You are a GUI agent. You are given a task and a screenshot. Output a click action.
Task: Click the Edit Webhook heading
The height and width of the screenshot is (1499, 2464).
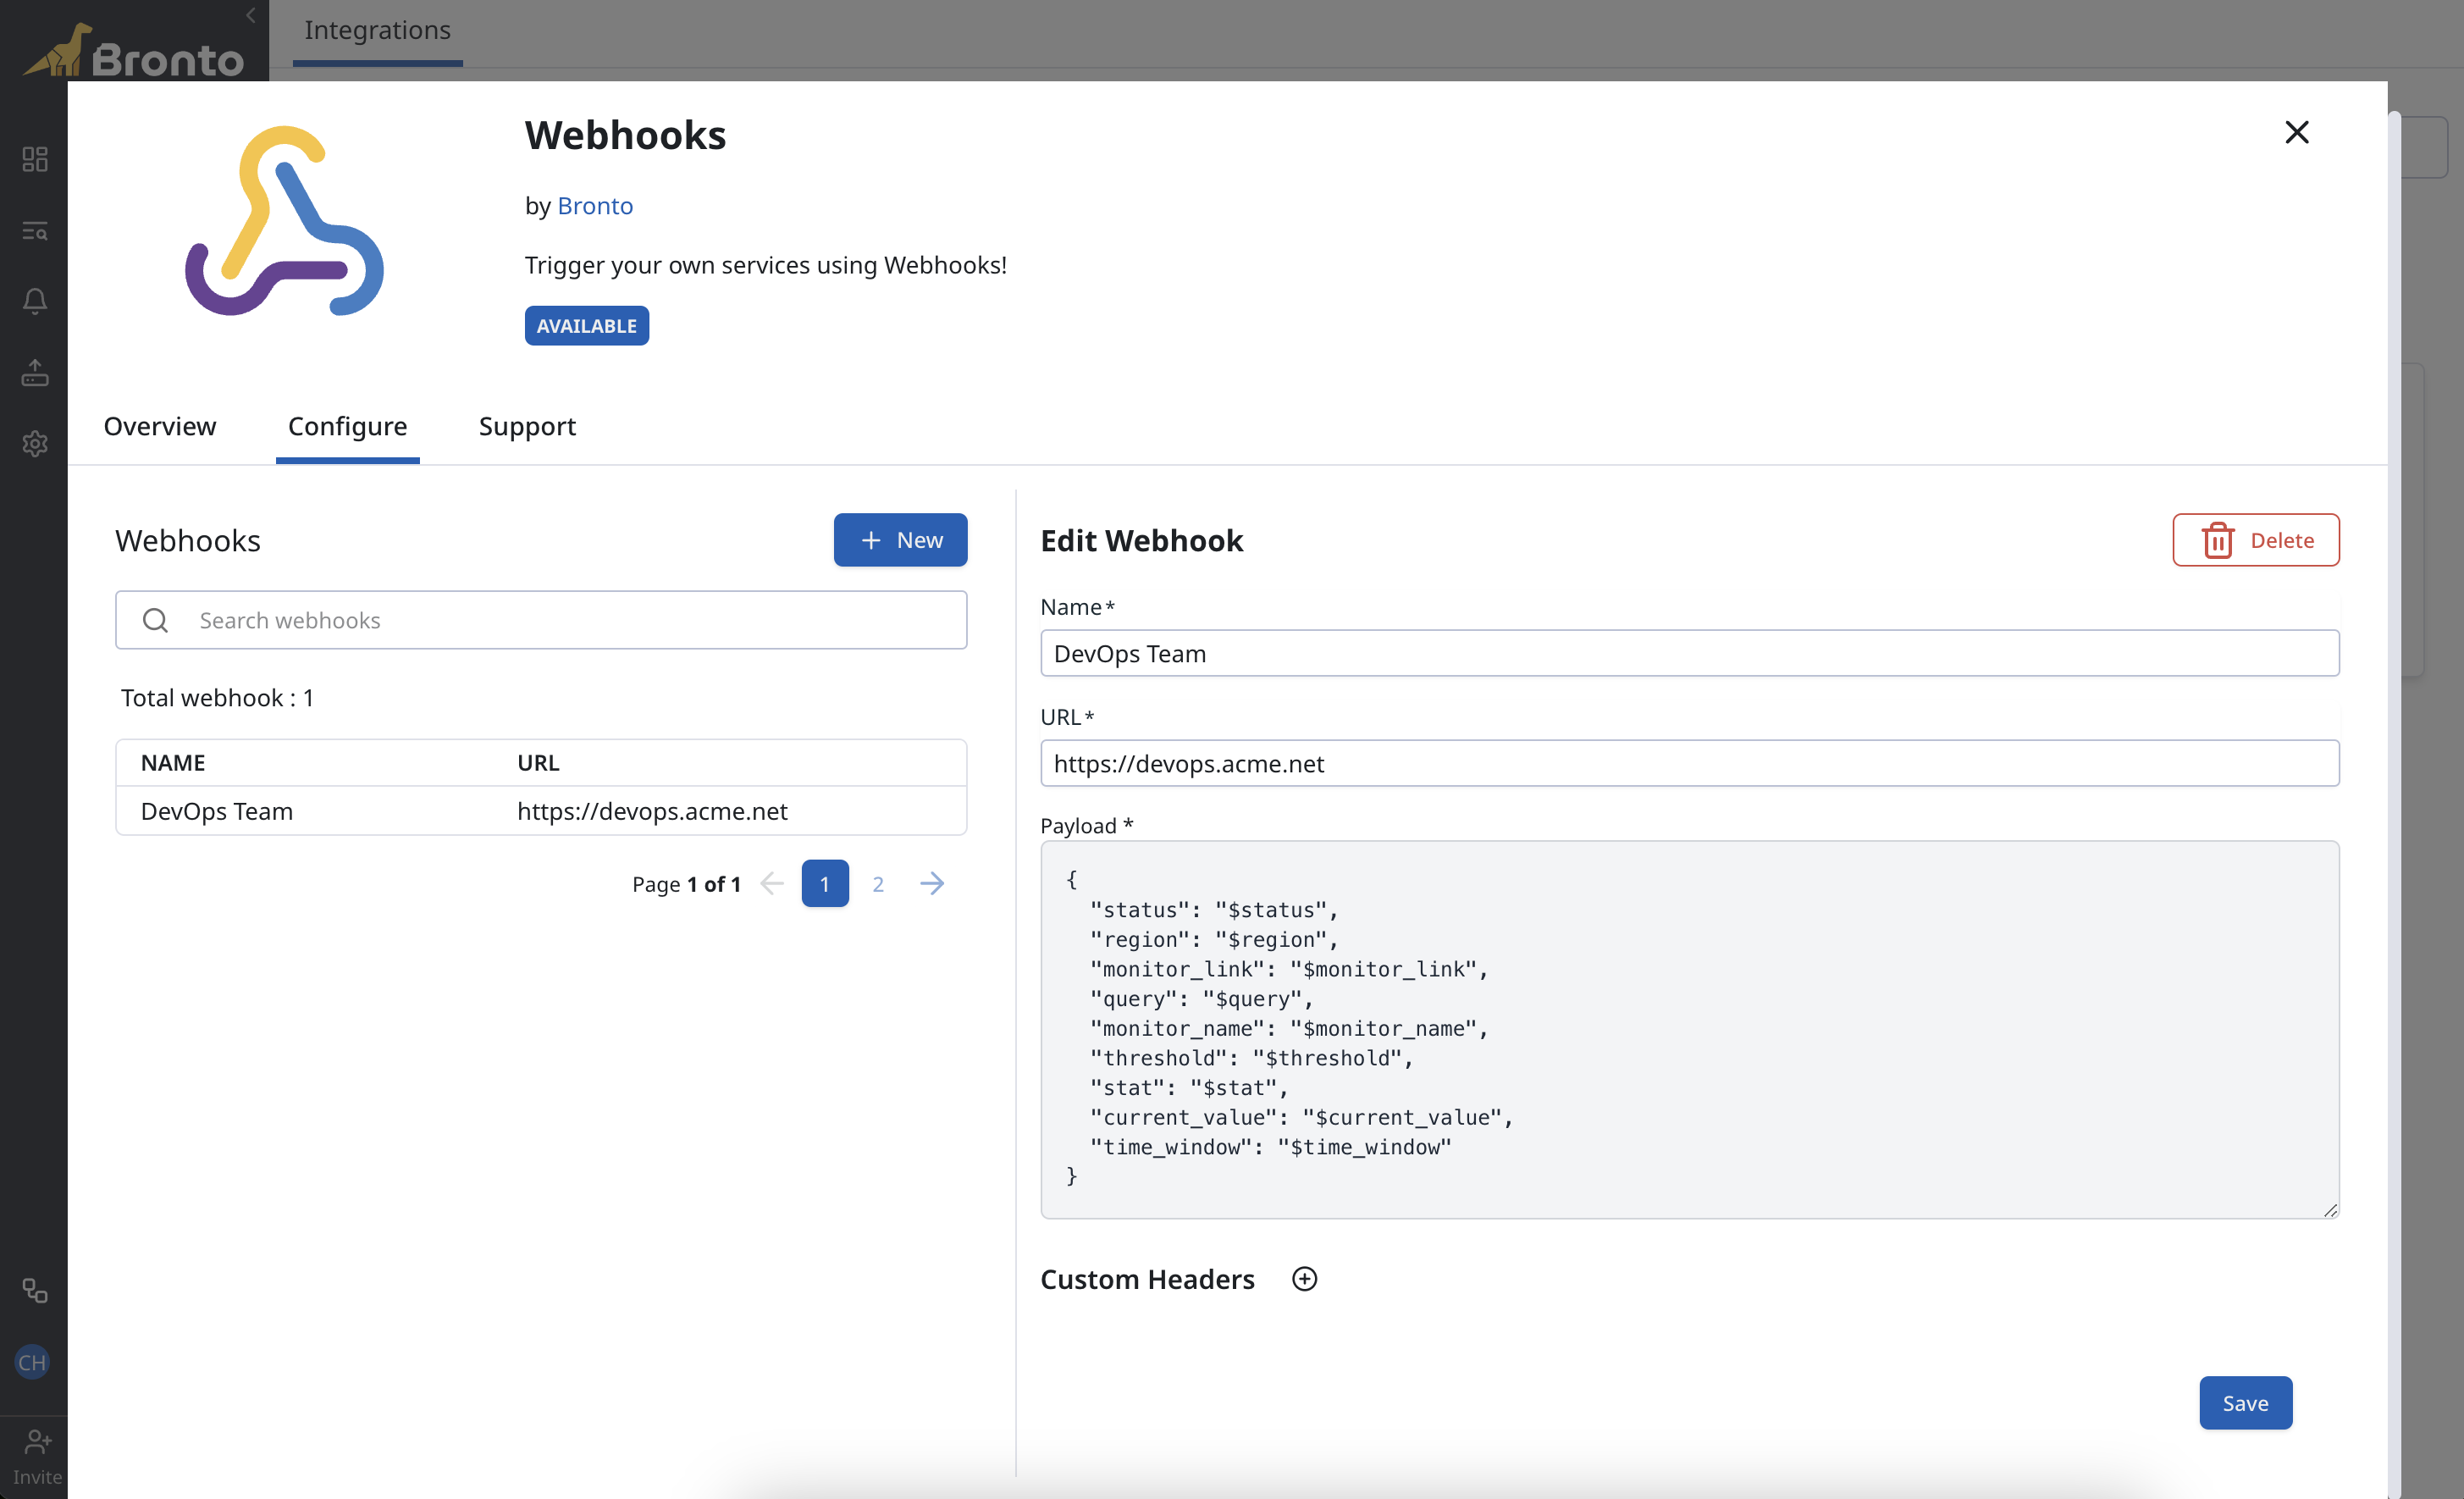pos(1141,540)
